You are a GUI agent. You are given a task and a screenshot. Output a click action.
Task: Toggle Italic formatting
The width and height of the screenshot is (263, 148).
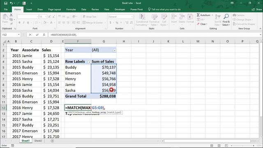tap(24, 23)
